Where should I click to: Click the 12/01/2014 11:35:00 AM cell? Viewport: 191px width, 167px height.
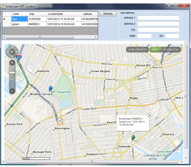pyautogui.click(x=64, y=19)
